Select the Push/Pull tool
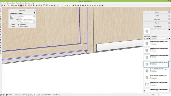 [x=16, y=5]
